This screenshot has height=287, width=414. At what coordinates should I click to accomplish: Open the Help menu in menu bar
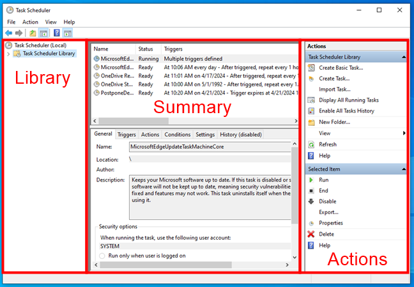click(69, 22)
